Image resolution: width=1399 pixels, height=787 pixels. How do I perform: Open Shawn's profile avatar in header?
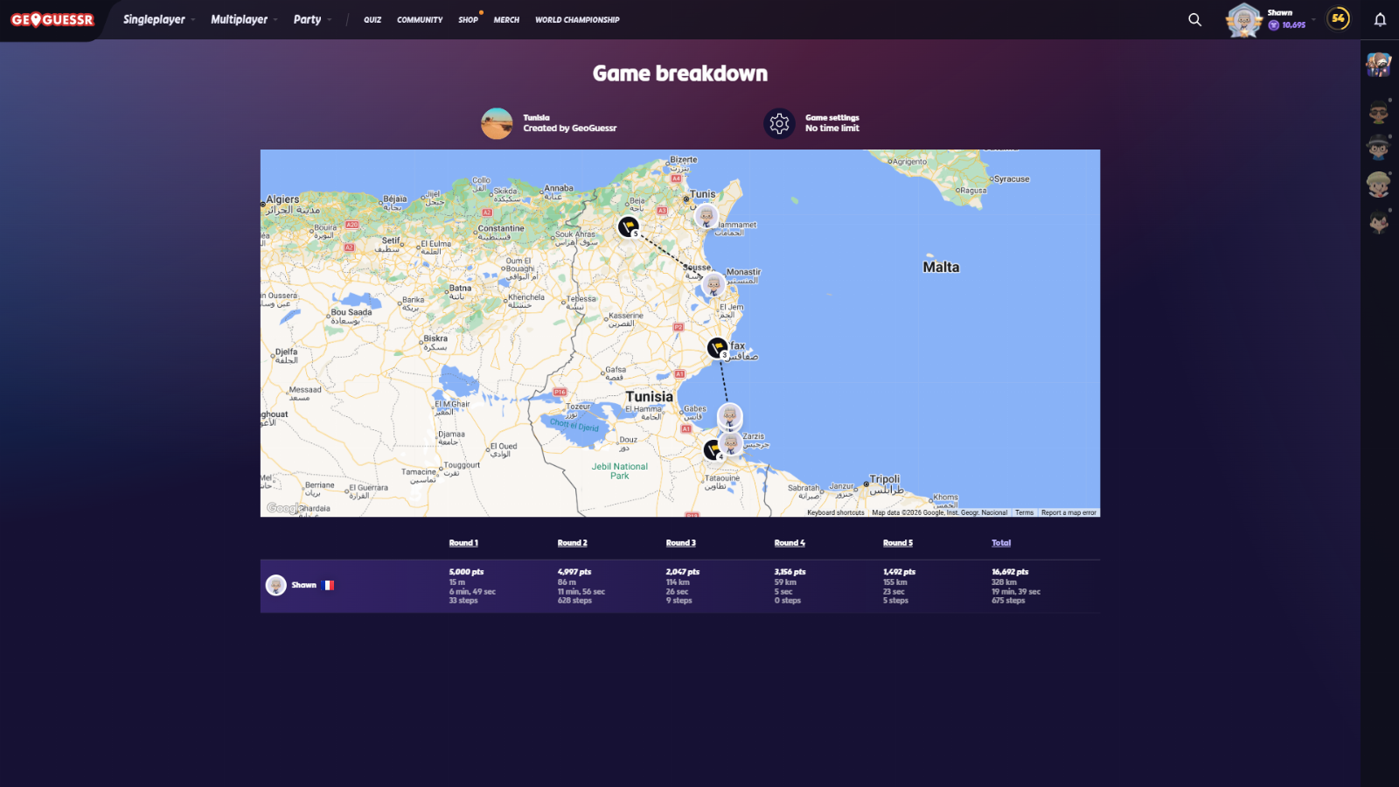[1243, 19]
